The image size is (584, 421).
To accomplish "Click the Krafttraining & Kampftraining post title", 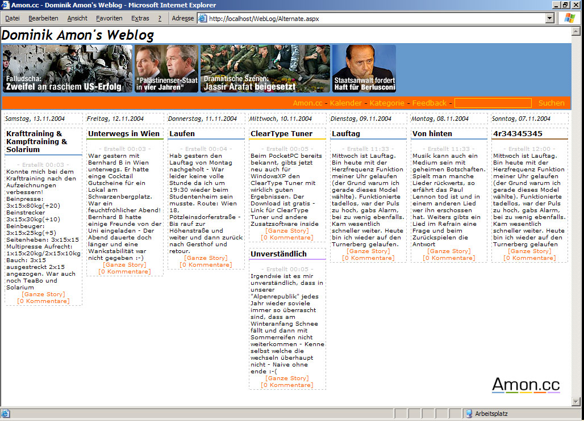I will pos(37,141).
